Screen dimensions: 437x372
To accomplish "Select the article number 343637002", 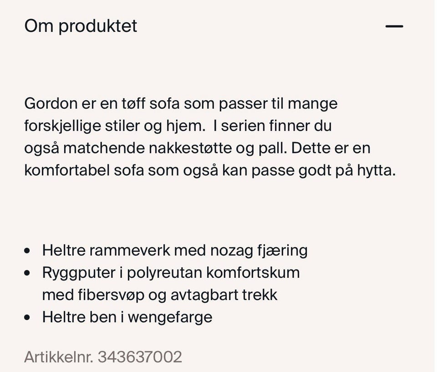I will (140, 357).
